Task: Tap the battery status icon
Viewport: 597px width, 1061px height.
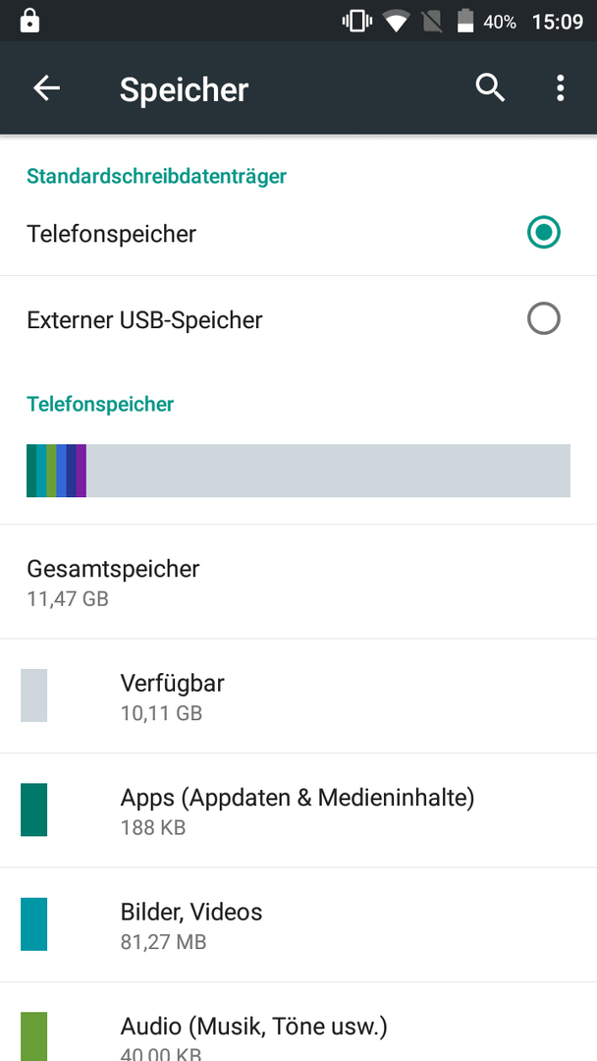Action: click(465, 21)
